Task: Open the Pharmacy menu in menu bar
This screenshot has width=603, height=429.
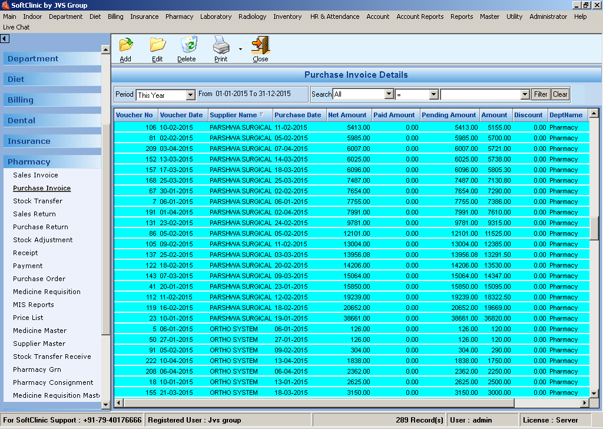Action: tap(179, 16)
